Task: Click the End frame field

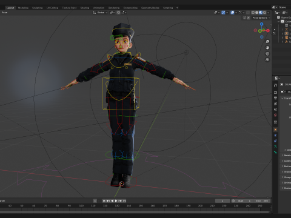Action: tap(262, 201)
